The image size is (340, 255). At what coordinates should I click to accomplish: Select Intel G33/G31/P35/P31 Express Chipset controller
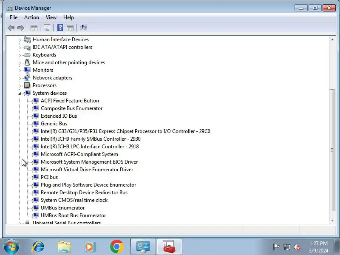(x=125, y=131)
